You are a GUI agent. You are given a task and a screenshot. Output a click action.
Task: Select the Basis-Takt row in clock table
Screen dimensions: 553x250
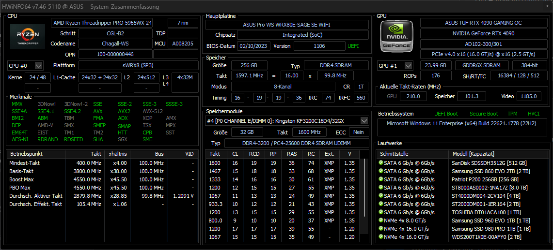pos(102,171)
